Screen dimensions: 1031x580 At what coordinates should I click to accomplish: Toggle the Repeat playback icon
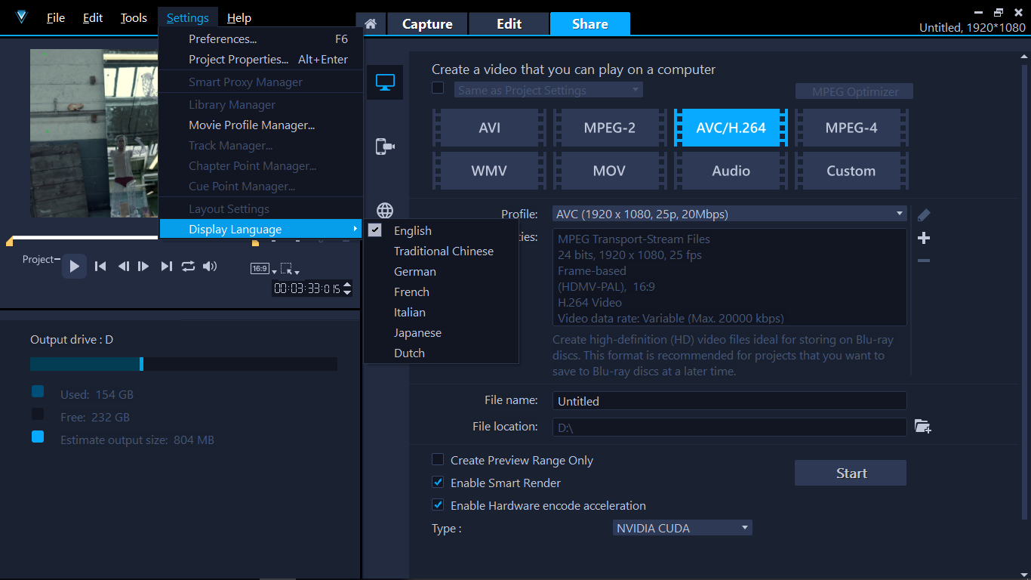(x=188, y=266)
